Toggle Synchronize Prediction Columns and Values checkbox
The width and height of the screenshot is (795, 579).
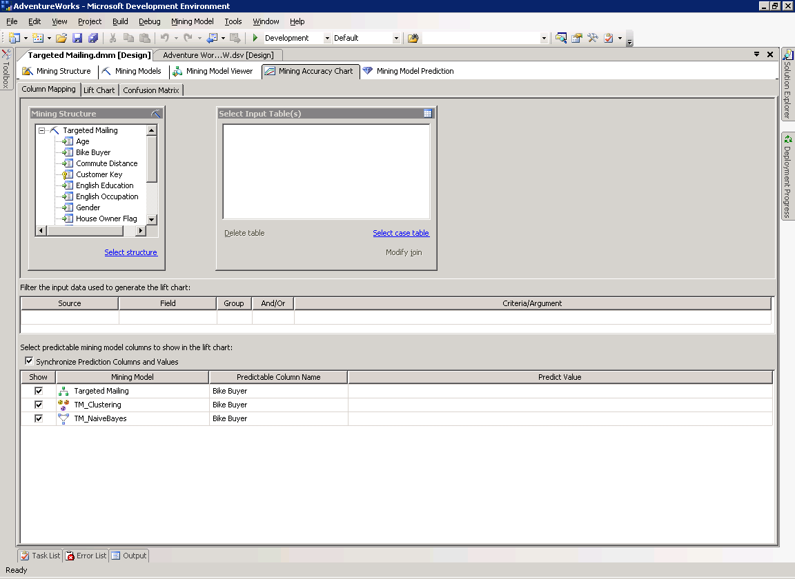click(x=29, y=361)
